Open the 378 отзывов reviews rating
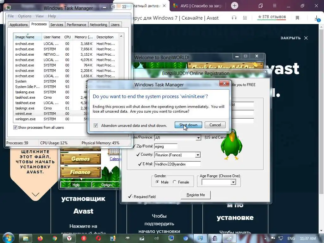This screenshot has width=324, height=243. pos(272,17)
